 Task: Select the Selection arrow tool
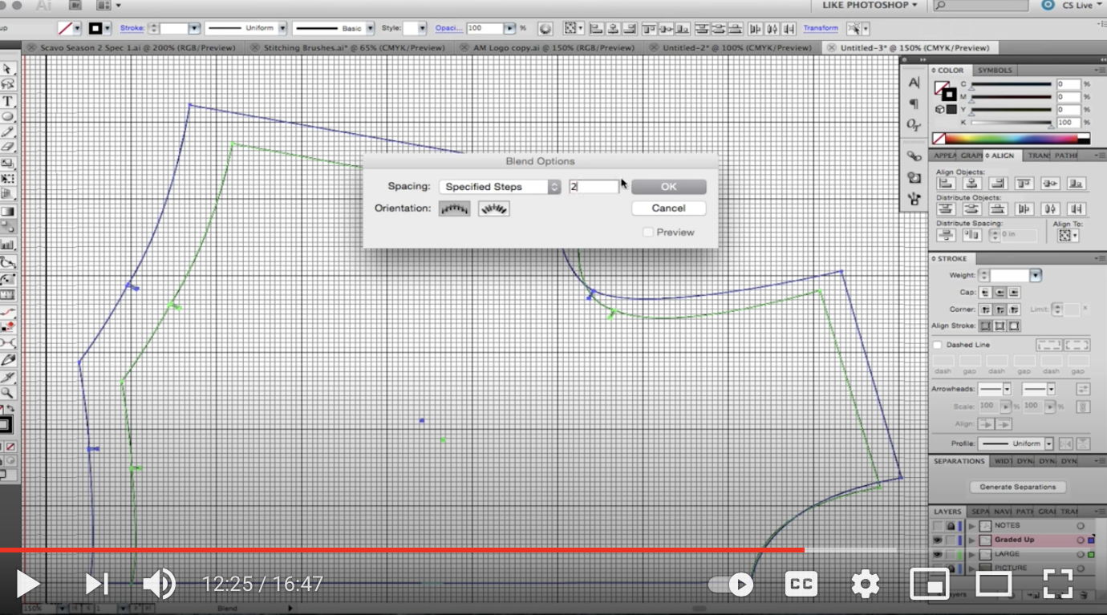point(8,70)
